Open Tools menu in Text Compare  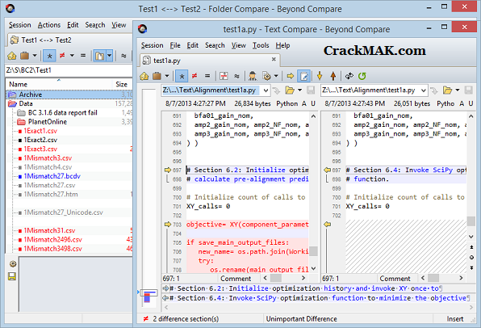[x=261, y=45]
